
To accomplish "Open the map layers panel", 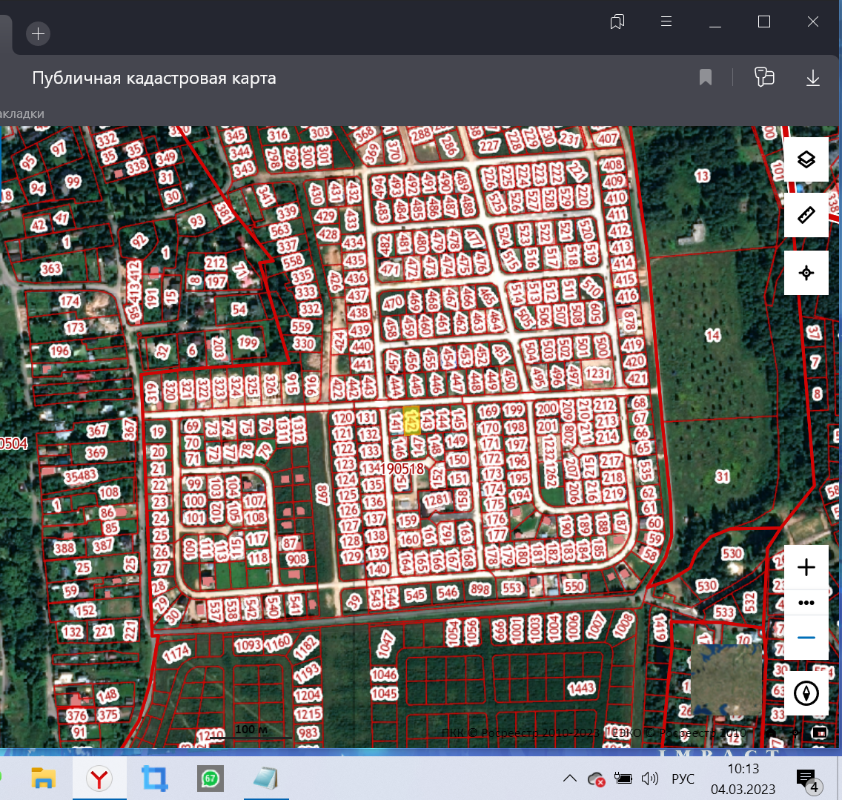I will click(x=806, y=159).
